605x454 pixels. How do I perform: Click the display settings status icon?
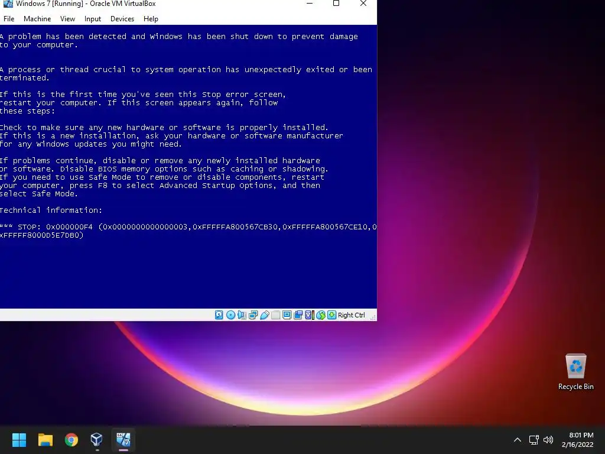pyautogui.click(x=287, y=315)
